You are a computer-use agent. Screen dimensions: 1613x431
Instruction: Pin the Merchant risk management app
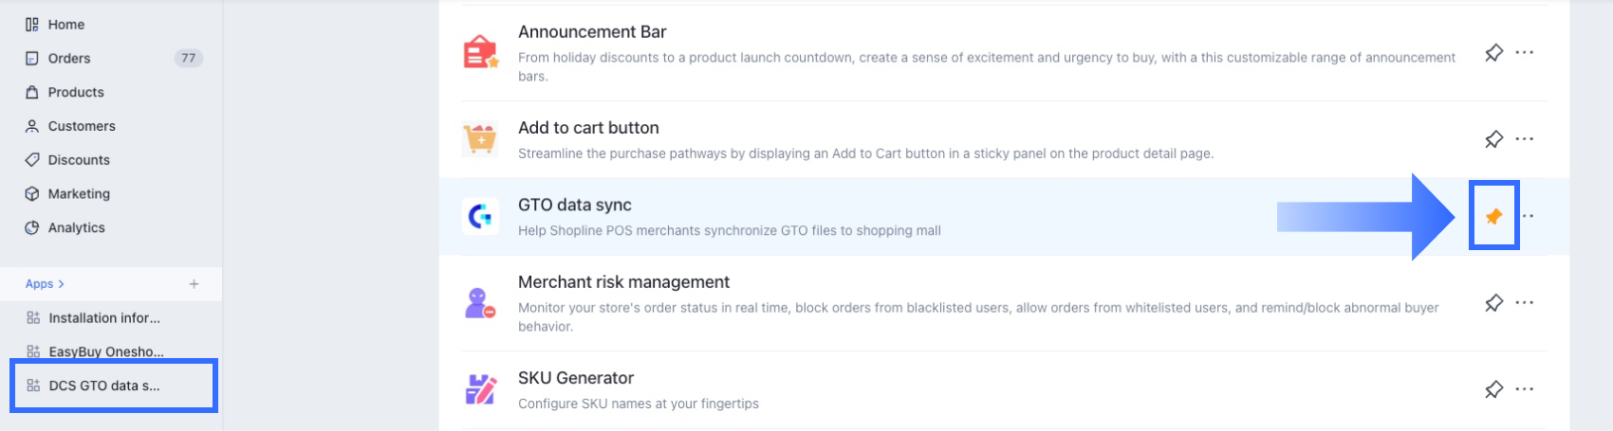(1493, 303)
